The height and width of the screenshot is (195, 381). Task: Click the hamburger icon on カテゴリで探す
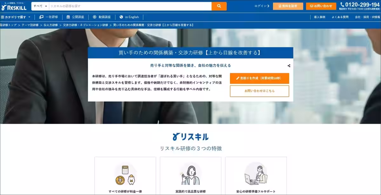tap(3, 17)
